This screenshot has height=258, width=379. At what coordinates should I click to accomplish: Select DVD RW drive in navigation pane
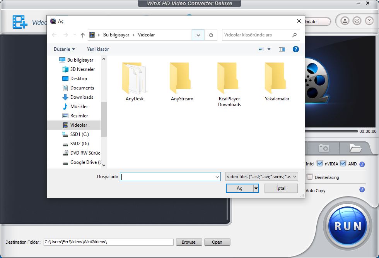click(81, 153)
